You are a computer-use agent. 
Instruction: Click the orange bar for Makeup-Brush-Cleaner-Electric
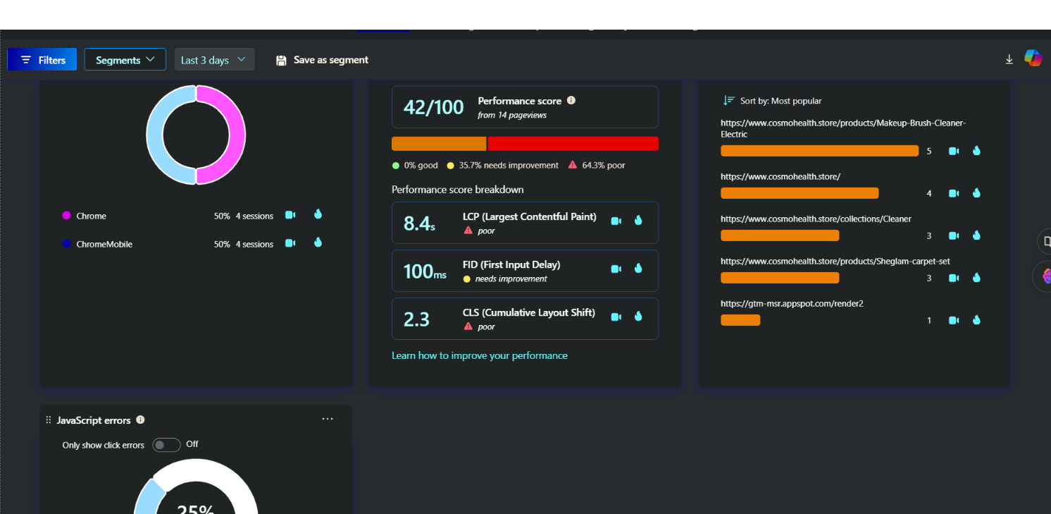pos(819,151)
